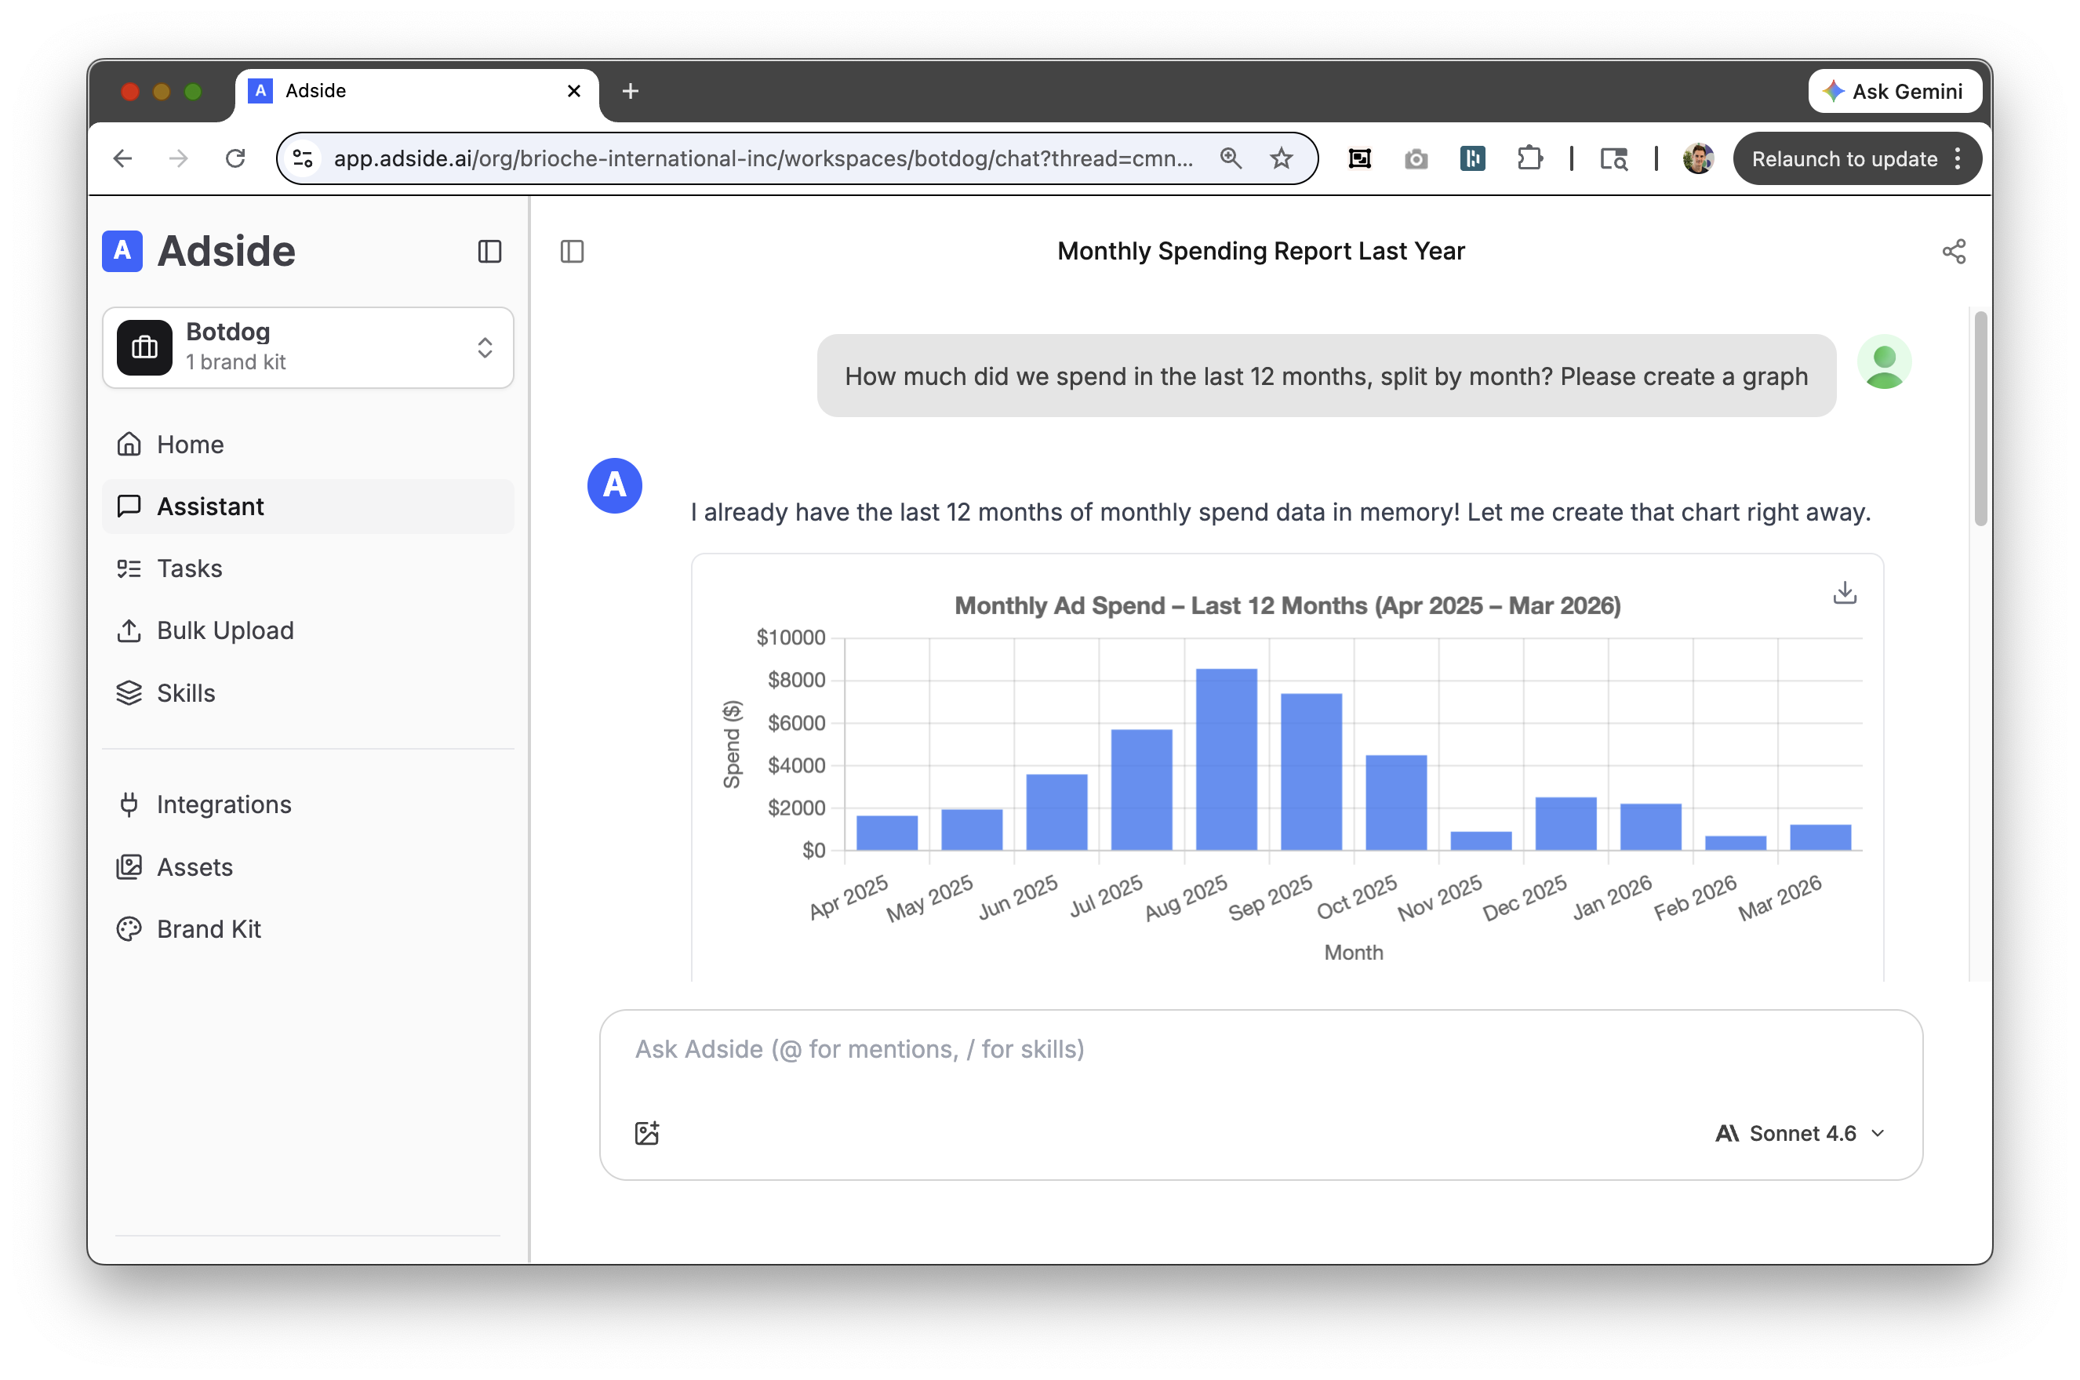The width and height of the screenshot is (2080, 1380).
Task: Download the Monthly Ad Spend chart
Action: (x=1843, y=592)
